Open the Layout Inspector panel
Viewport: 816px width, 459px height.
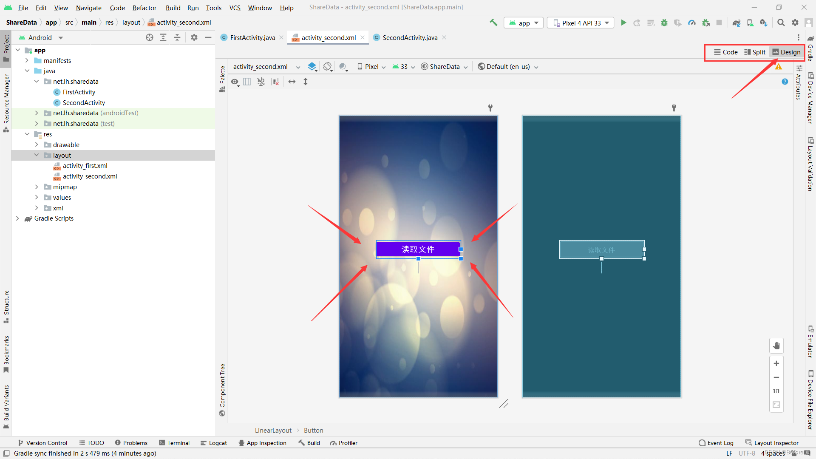point(772,443)
